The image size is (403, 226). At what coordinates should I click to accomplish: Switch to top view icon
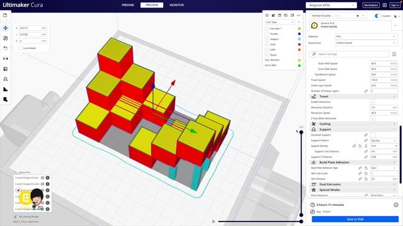coord(280,15)
